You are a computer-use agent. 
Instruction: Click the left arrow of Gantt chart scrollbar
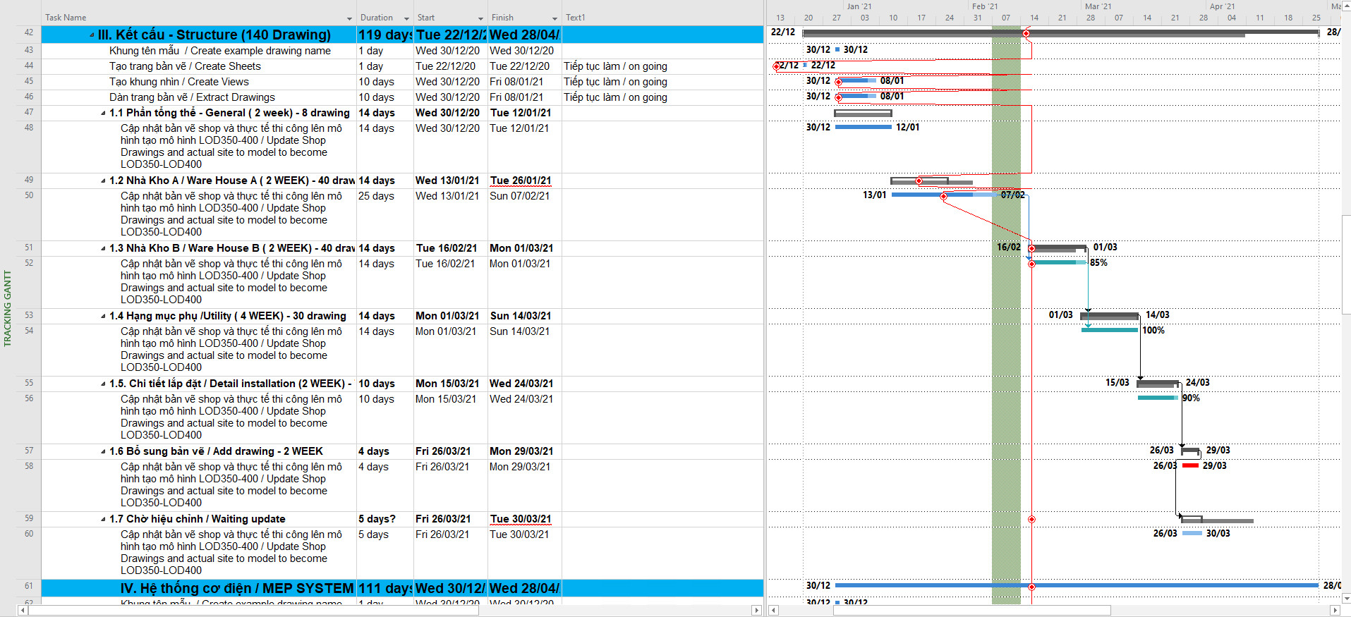773,610
